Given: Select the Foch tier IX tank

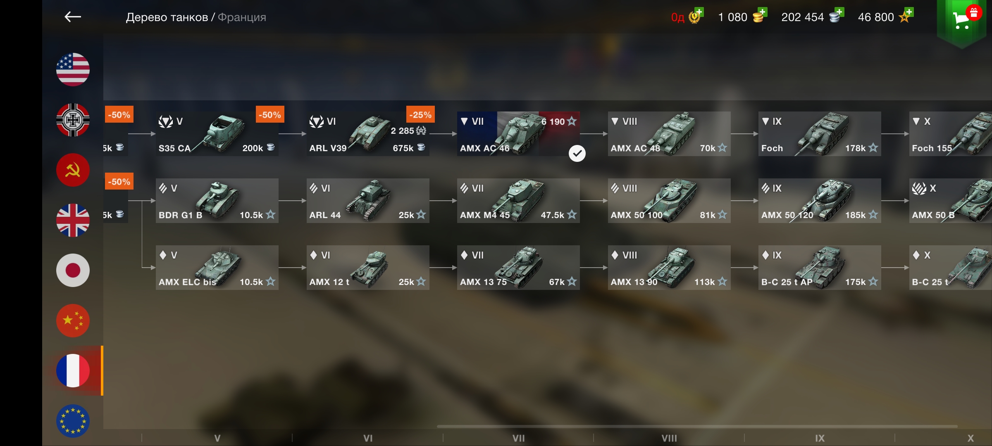Looking at the screenshot, I should point(820,134).
